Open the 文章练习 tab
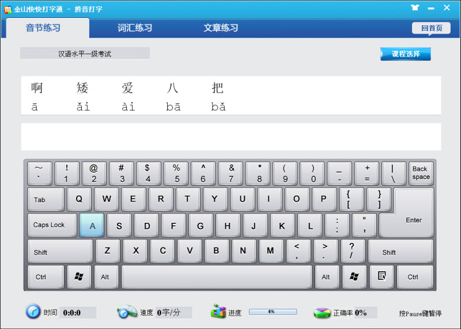 [221, 28]
